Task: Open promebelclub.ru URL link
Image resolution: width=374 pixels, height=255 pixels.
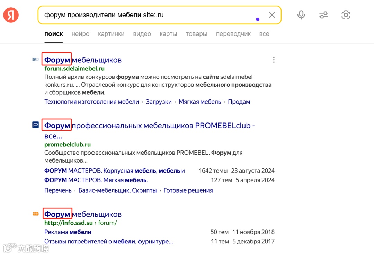Action: [x=68, y=145]
